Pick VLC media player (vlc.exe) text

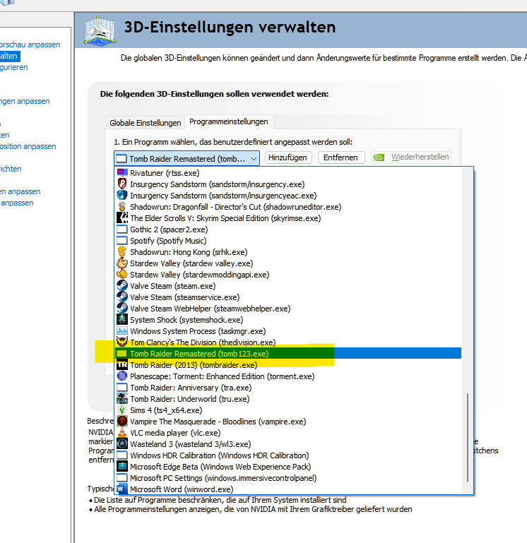click(x=175, y=433)
